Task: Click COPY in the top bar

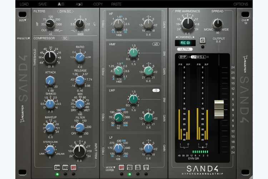Action: coord(98,4)
